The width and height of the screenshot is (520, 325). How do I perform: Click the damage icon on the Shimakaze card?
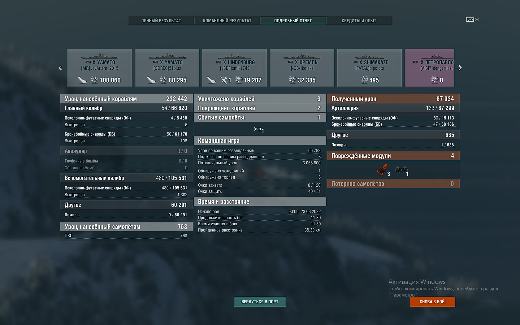364,80
